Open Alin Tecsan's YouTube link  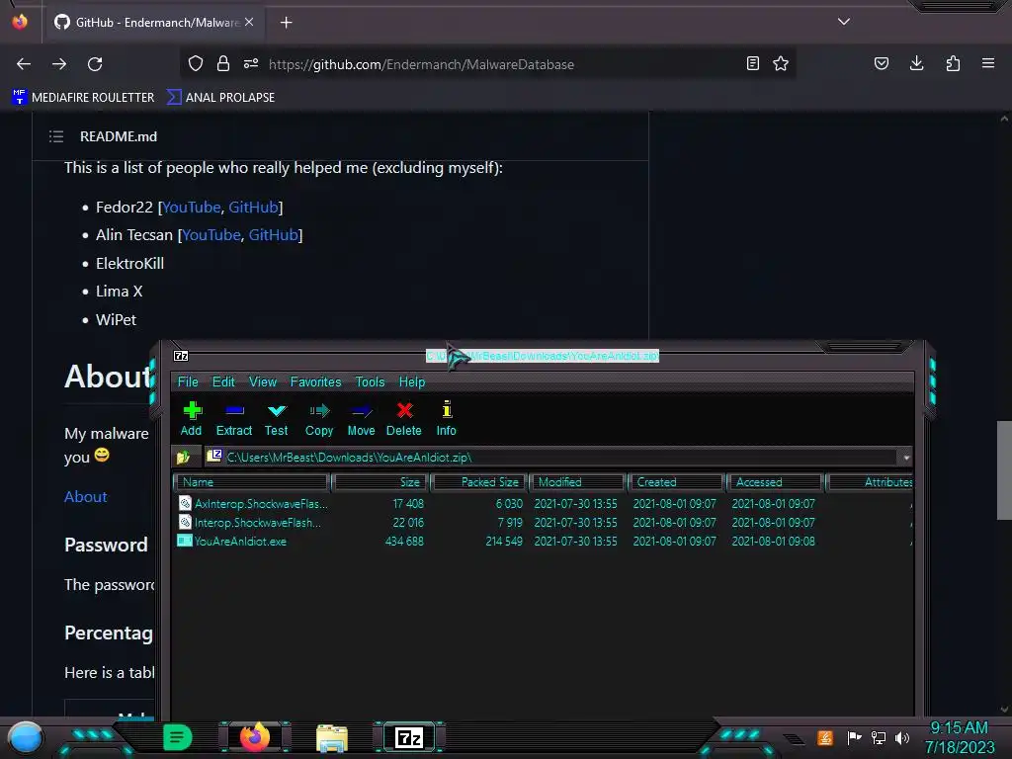tap(211, 235)
